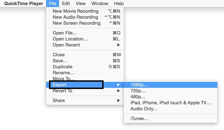Expand the Share submenu

pyautogui.click(x=59, y=100)
